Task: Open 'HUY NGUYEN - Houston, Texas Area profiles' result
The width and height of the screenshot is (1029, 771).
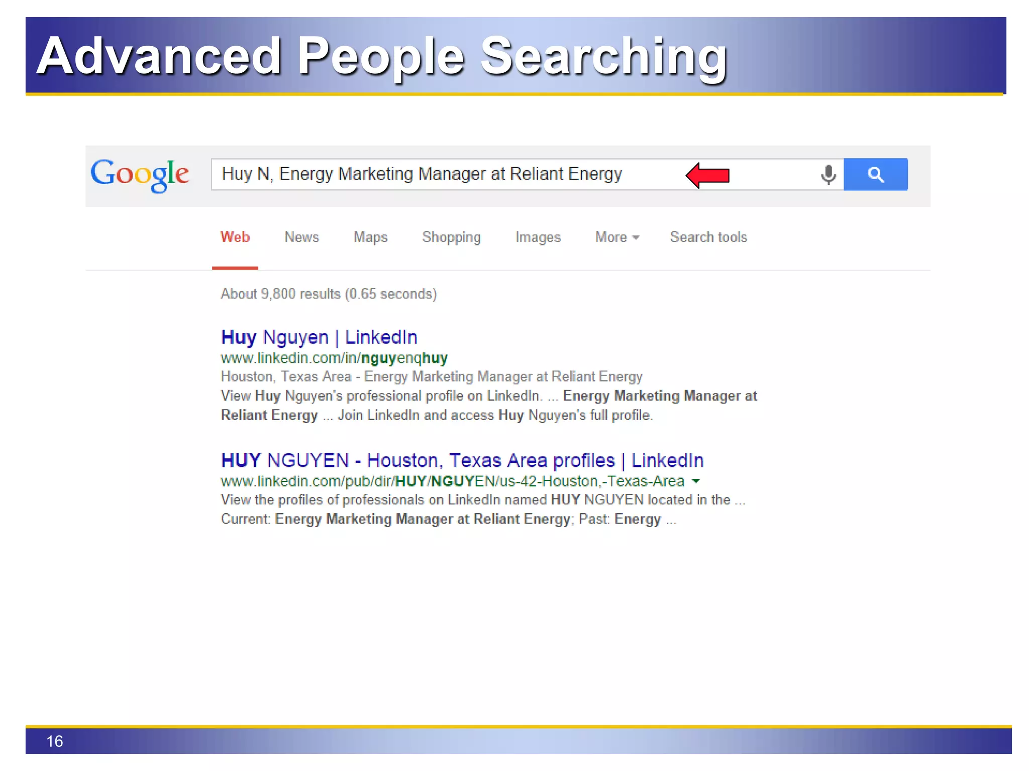Action: (462, 460)
